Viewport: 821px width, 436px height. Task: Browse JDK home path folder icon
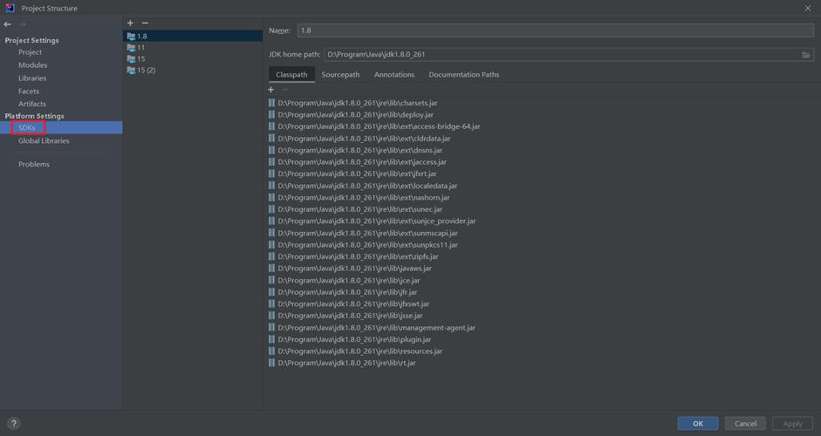pos(806,54)
